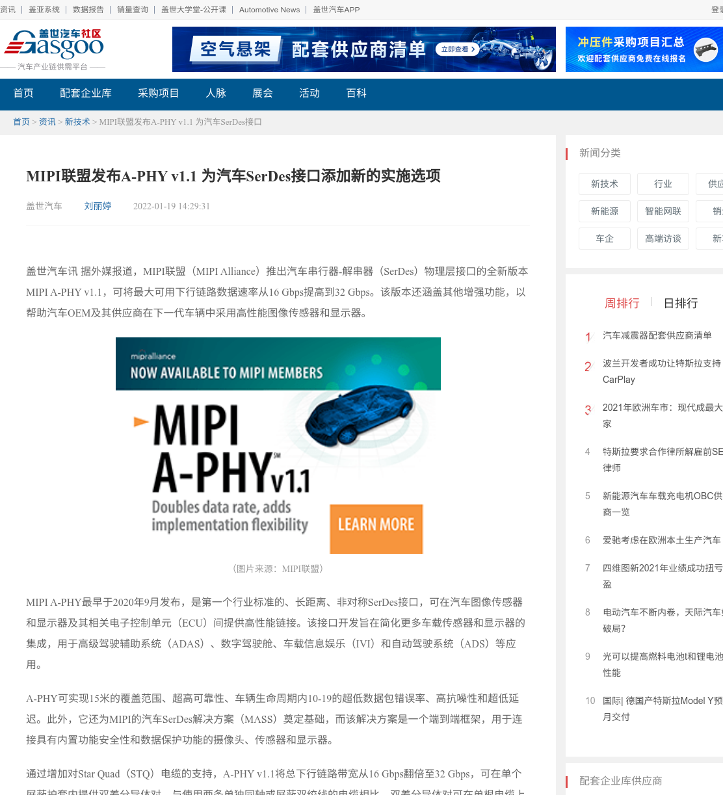The width and height of the screenshot is (723, 795).
Task: Click 新闻分类 section heading
Action: tap(600, 153)
